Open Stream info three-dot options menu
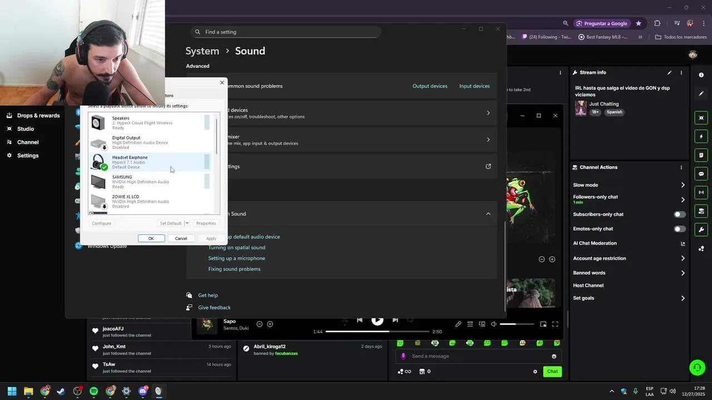 pyautogui.click(x=681, y=73)
